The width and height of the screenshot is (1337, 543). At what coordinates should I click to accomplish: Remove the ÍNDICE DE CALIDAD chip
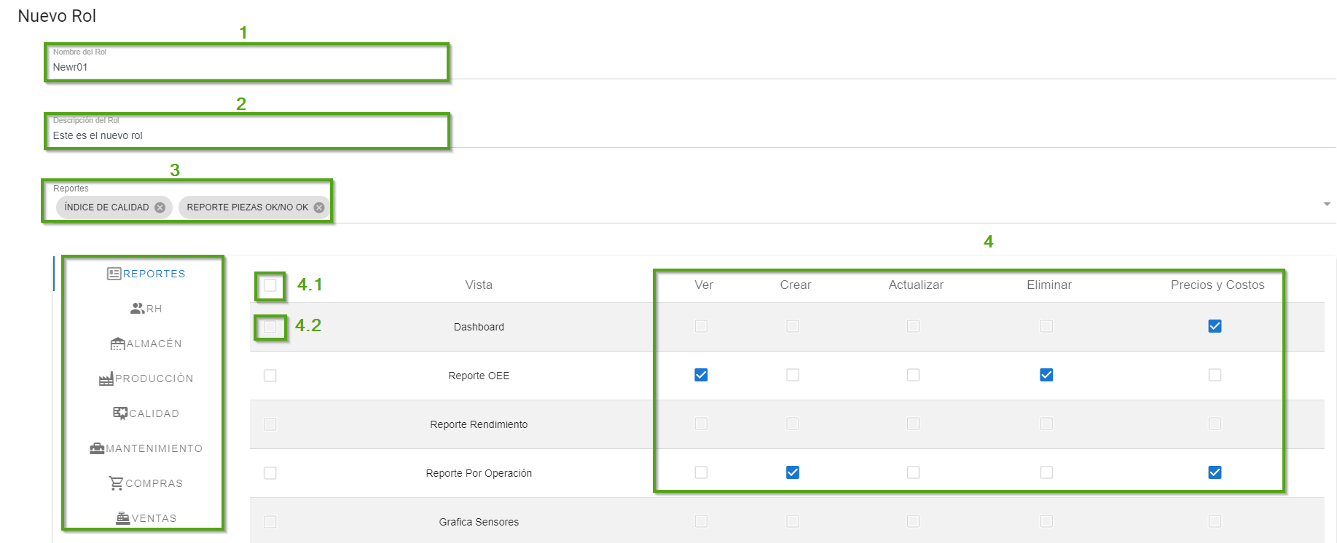point(160,207)
